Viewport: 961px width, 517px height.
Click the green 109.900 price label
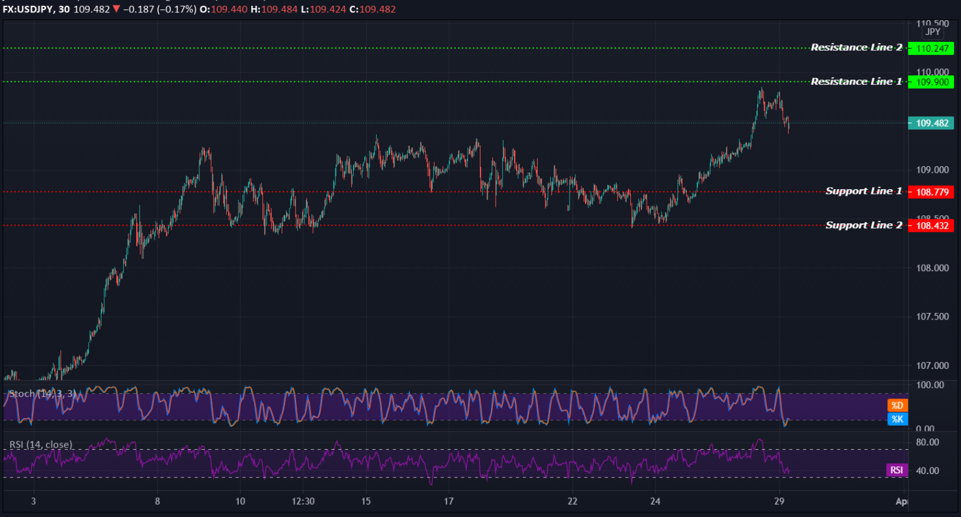pos(931,82)
